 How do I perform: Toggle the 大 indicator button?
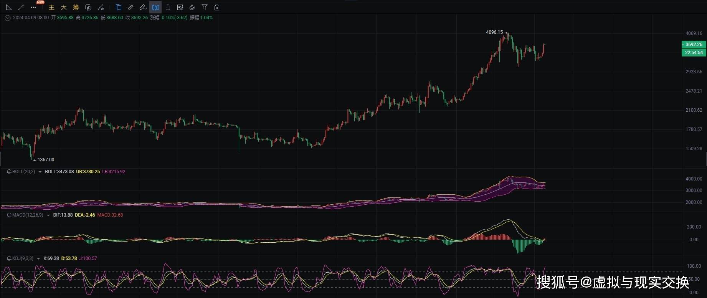pyautogui.click(x=64, y=7)
